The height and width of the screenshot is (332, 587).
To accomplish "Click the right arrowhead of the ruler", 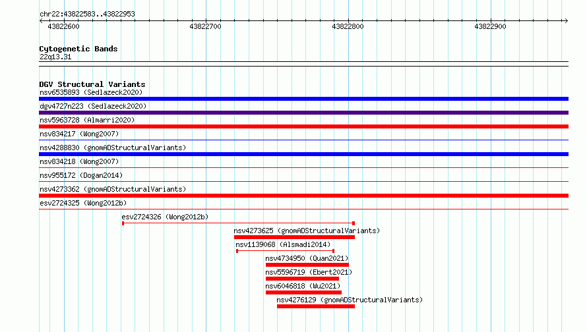I will pos(566,21).
